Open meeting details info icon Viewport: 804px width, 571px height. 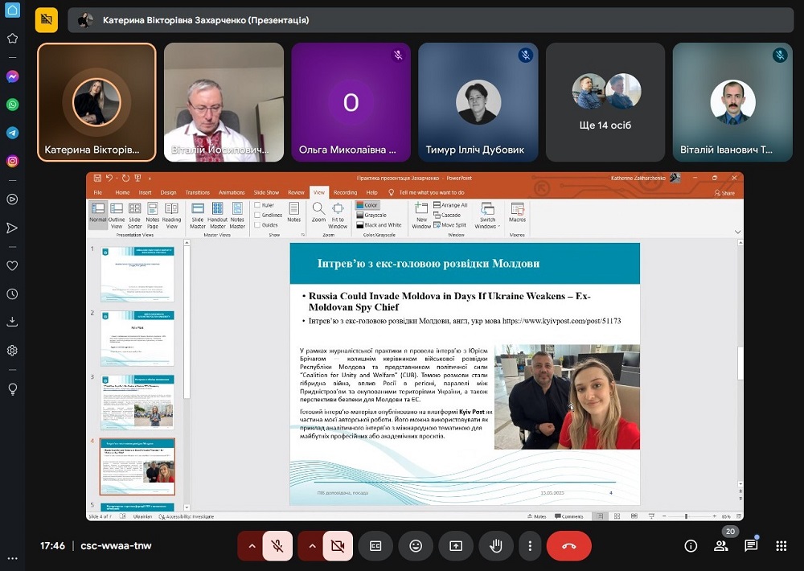pyautogui.click(x=691, y=546)
